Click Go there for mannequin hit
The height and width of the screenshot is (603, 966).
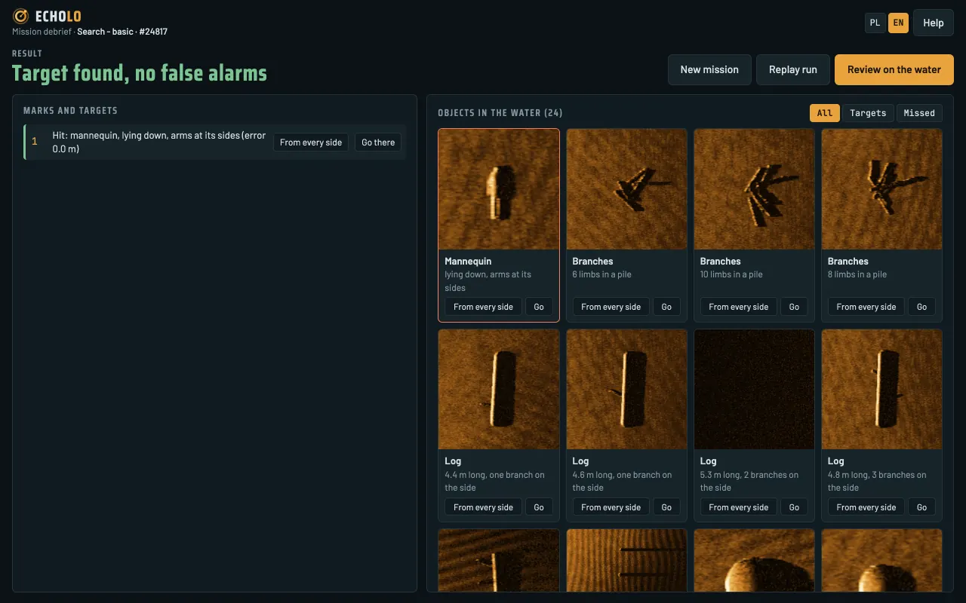tap(378, 142)
